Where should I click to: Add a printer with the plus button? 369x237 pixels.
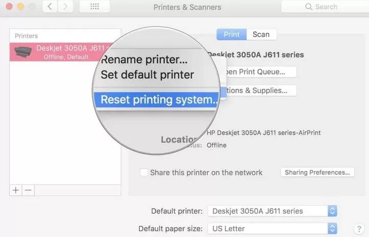click(16, 190)
